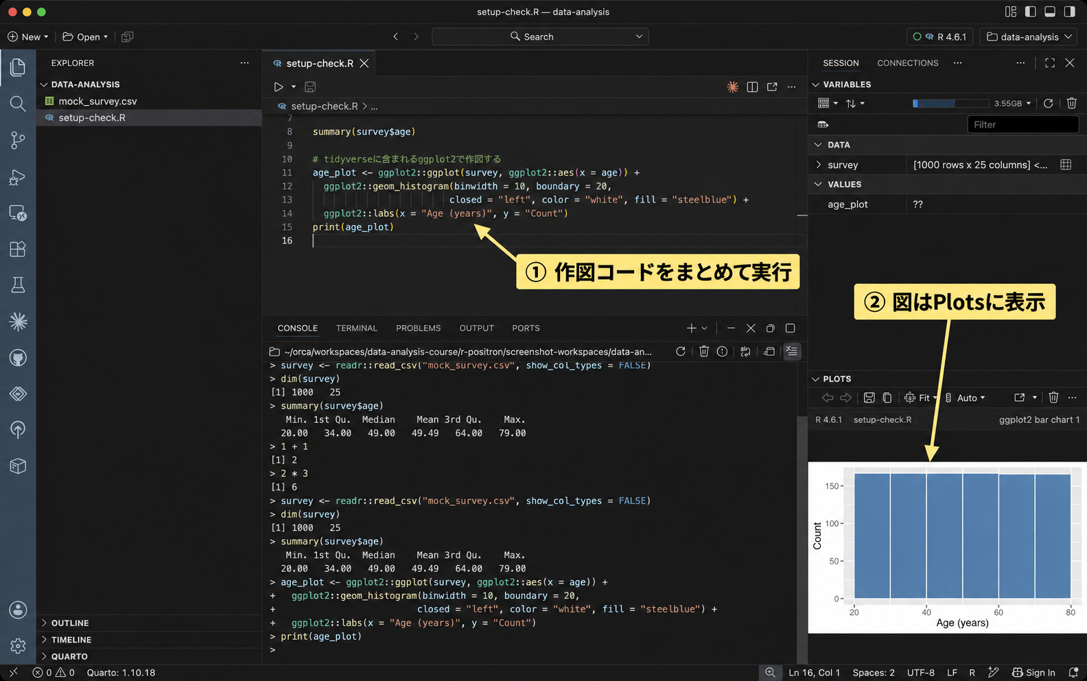Select the setup-check.R editor tab
Screen dimensions: 1087x681
320,63
